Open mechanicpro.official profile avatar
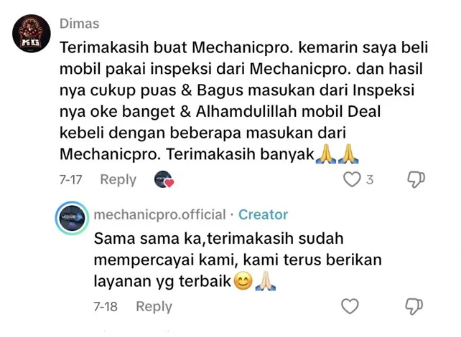 tap(72, 218)
